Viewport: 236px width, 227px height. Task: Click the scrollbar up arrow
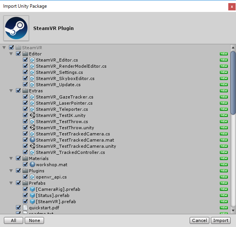[233, 48]
